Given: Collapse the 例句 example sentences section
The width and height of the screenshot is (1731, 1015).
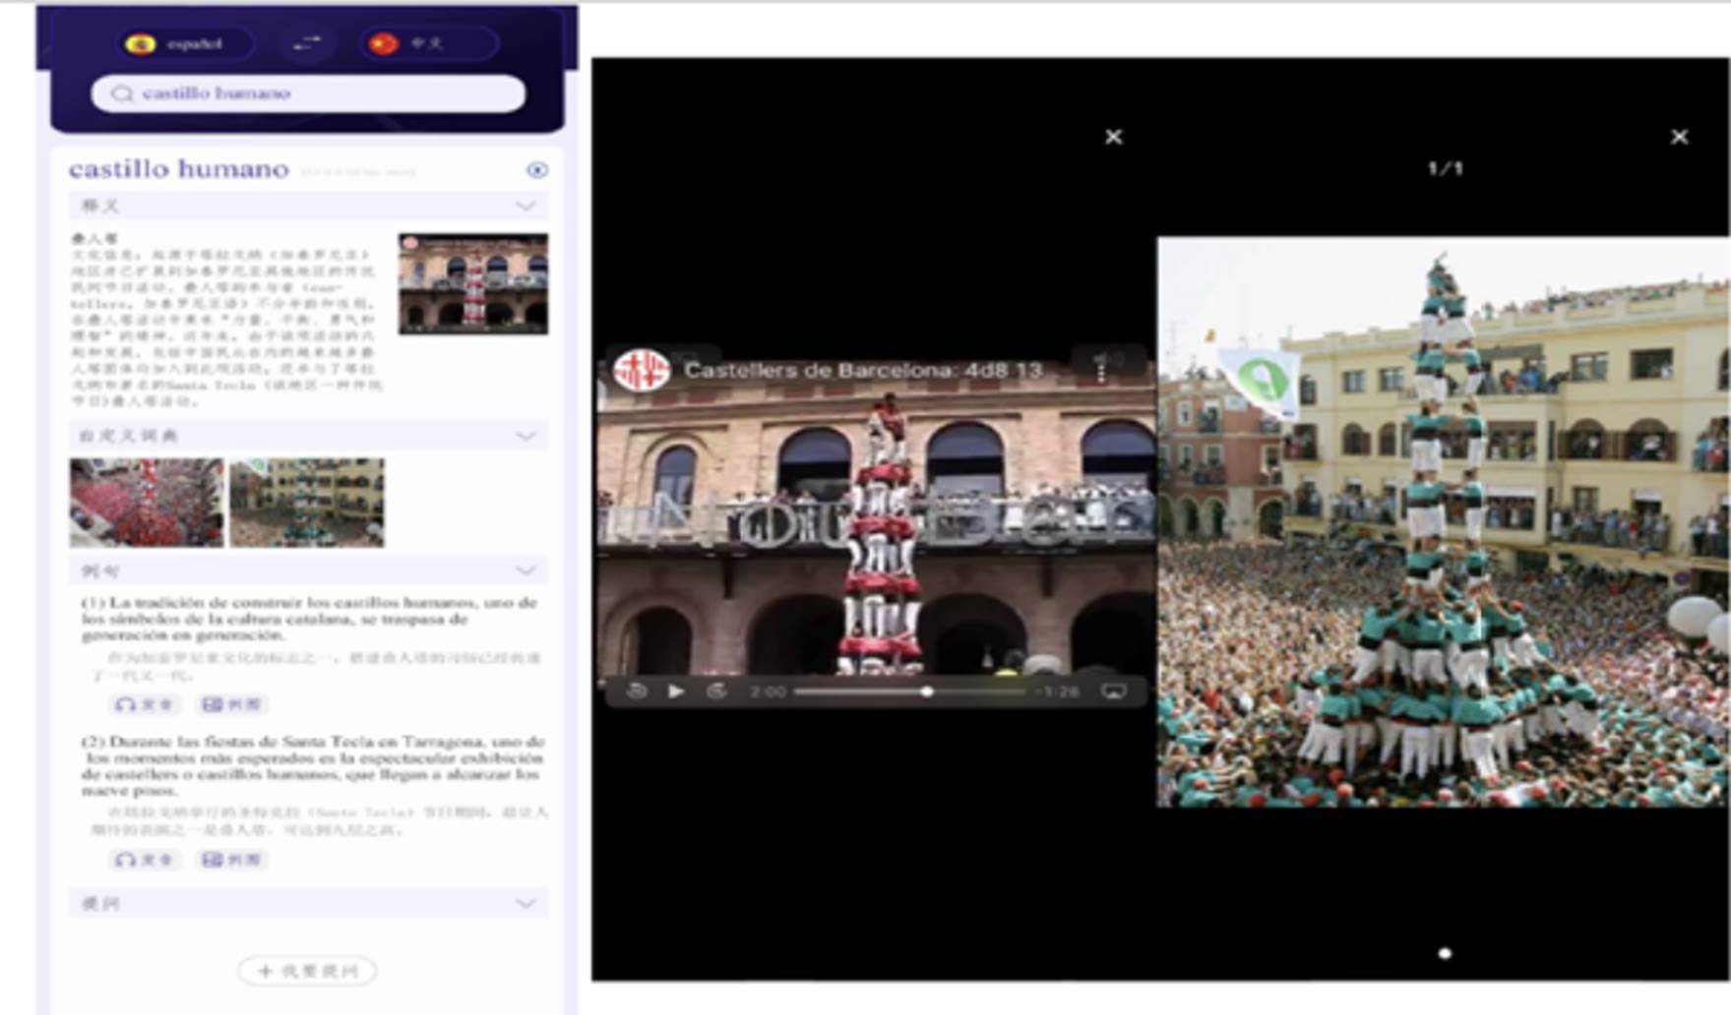Looking at the screenshot, I should 525,570.
